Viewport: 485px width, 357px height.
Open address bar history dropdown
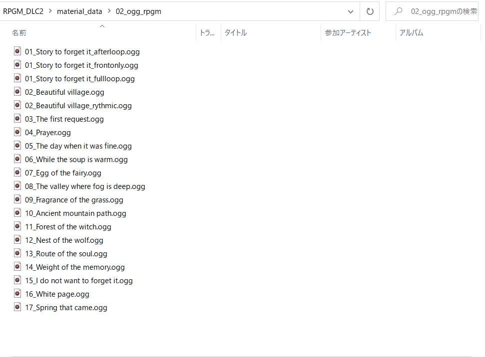[x=351, y=11]
